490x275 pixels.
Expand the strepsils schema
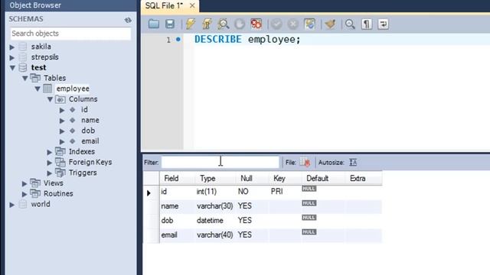click(x=12, y=58)
